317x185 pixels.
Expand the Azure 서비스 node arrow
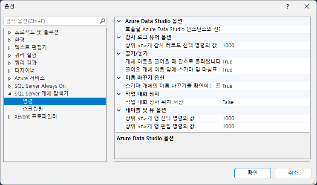point(9,78)
